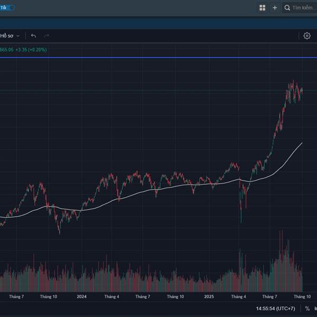Click the redo arrow

tap(46, 36)
